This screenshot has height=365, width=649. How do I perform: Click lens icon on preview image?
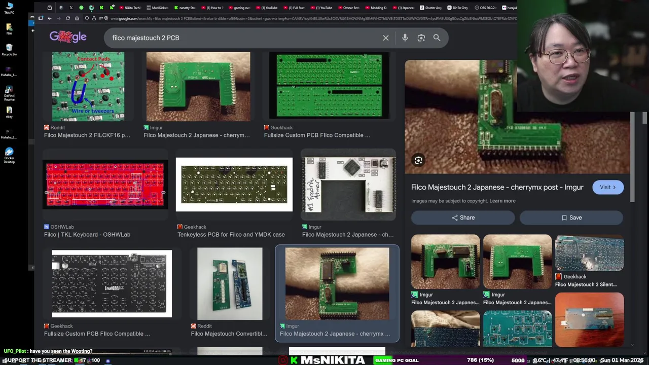pyautogui.click(x=418, y=161)
